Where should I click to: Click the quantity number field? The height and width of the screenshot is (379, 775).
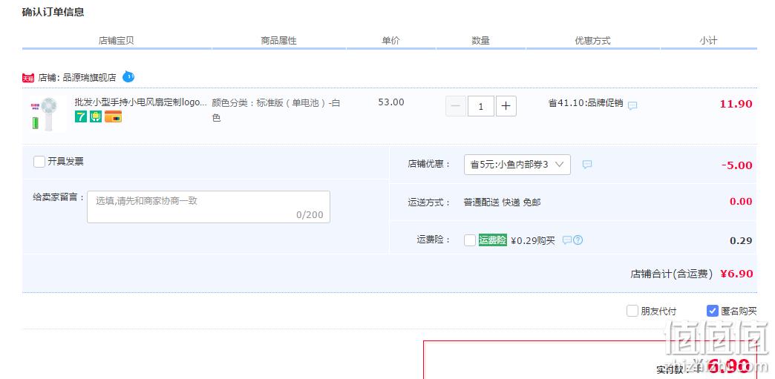click(x=481, y=106)
